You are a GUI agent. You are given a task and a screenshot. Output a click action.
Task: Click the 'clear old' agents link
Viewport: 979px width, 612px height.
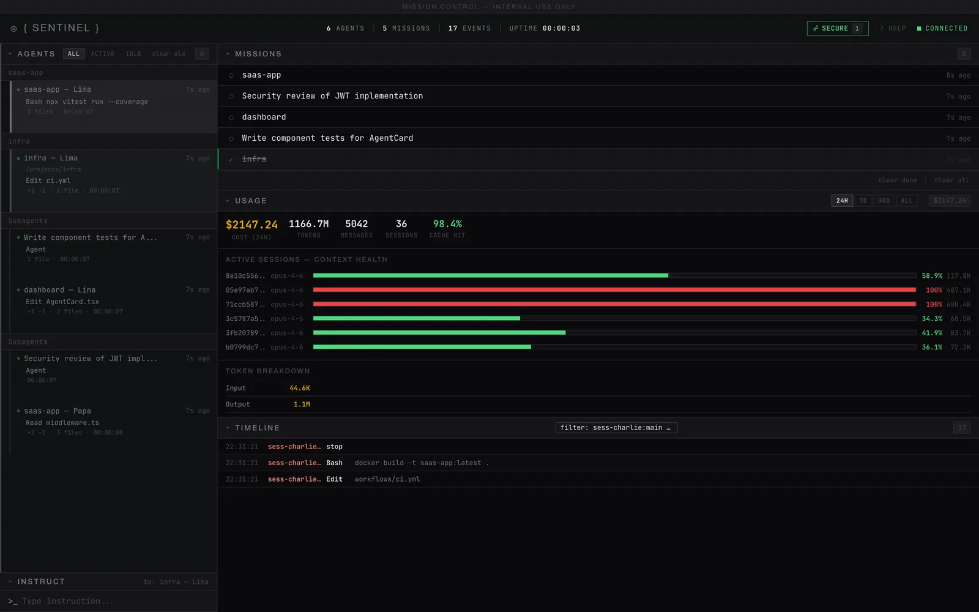pyautogui.click(x=168, y=54)
